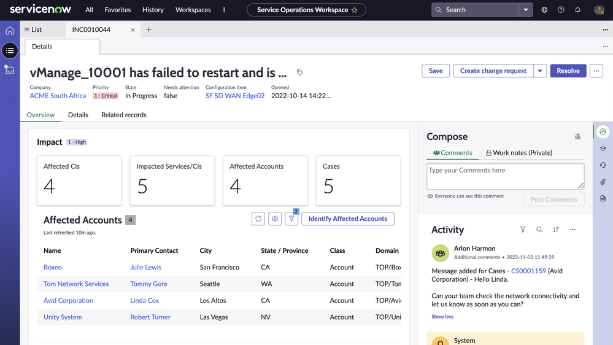Open the globe scope selector icon
The height and width of the screenshot is (345, 613).
pos(544,10)
